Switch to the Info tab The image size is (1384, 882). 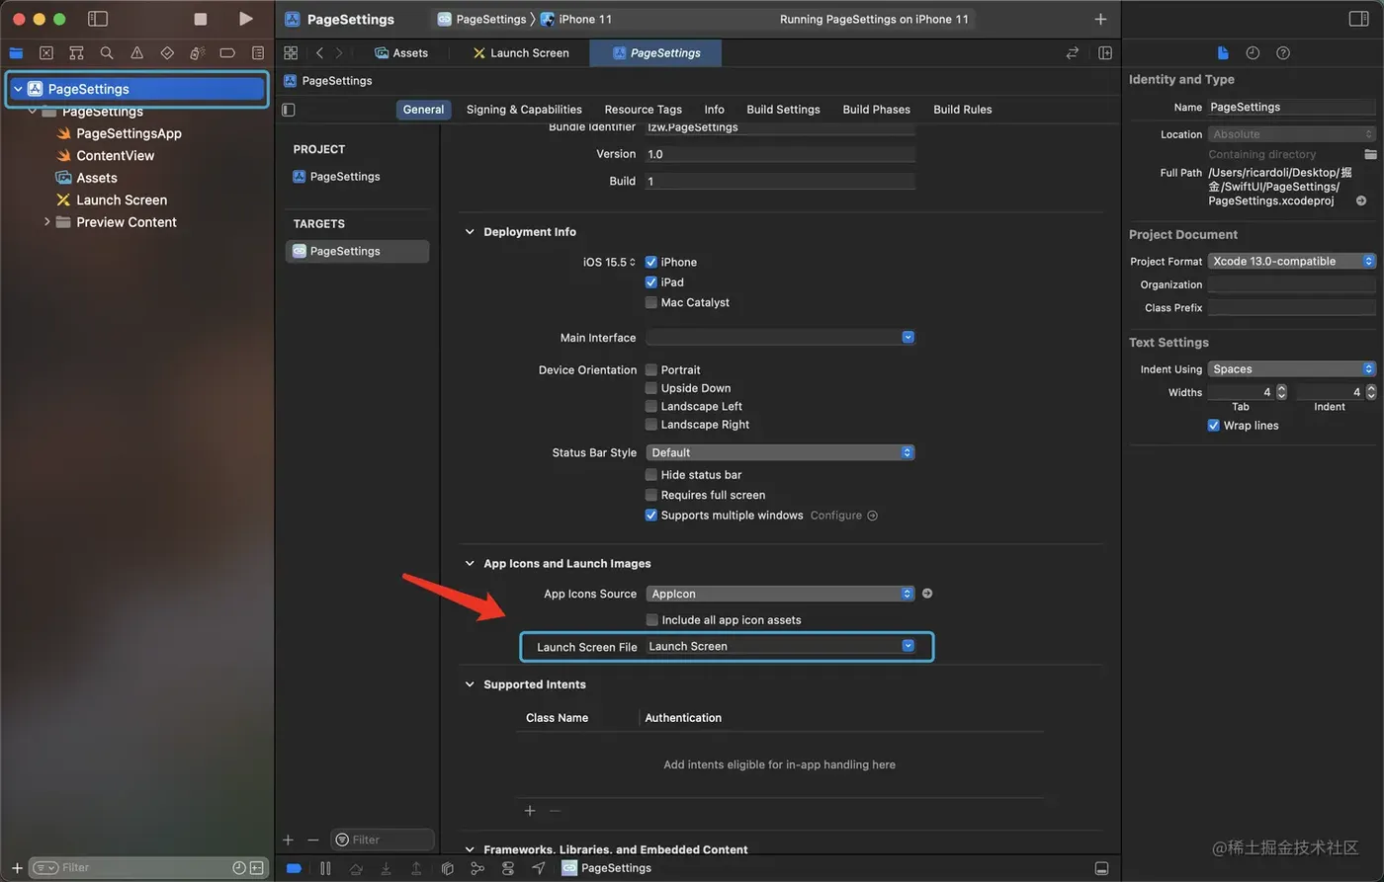coord(714,110)
